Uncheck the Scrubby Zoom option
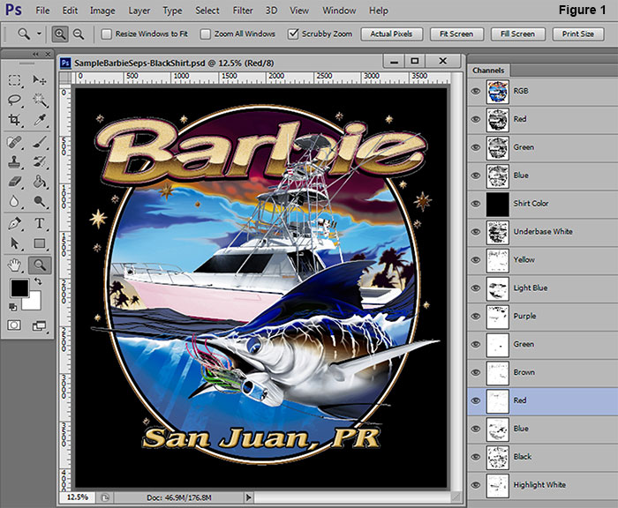Viewport: 618px width, 508px height. coord(293,34)
